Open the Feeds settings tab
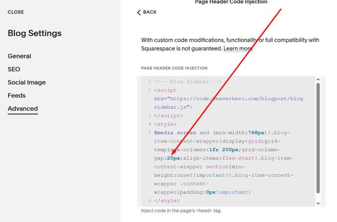337x222 pixels. tap(17, 95)
